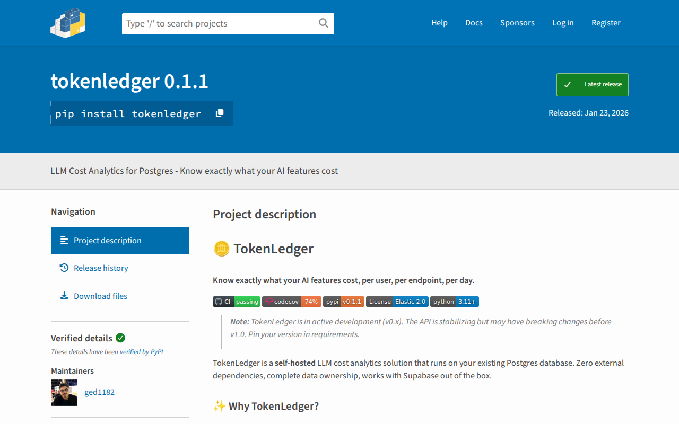Click the License Elastic 2.0 badge
Viewport: 679px width, 424px height.
[x=397, y=302]
